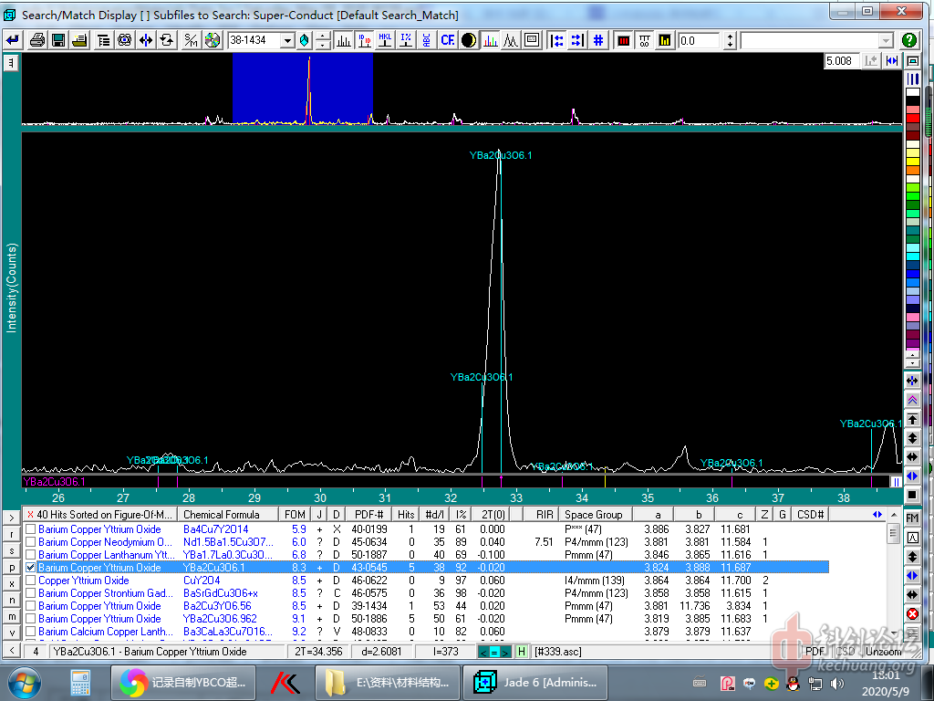Check the YBa1.7La0.3Cu3O row checkbox
Image resolution: width=934 pixels, height=701 pixels.
coord(30,554)
